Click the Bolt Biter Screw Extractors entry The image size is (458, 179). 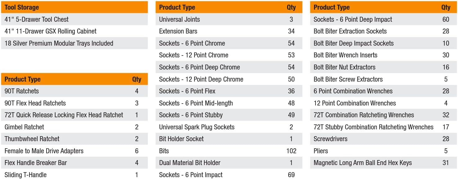pyautogui.click(x=348, y=79)
